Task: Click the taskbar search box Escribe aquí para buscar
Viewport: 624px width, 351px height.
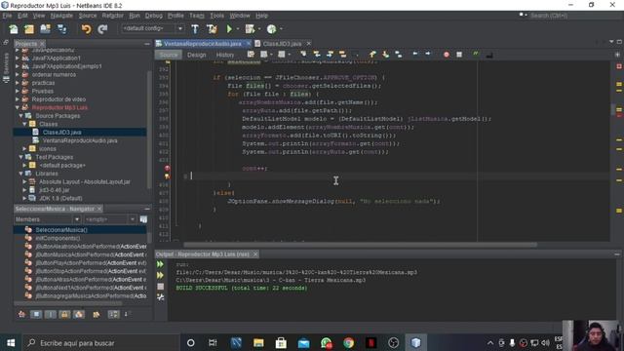Action: [101, 342]
